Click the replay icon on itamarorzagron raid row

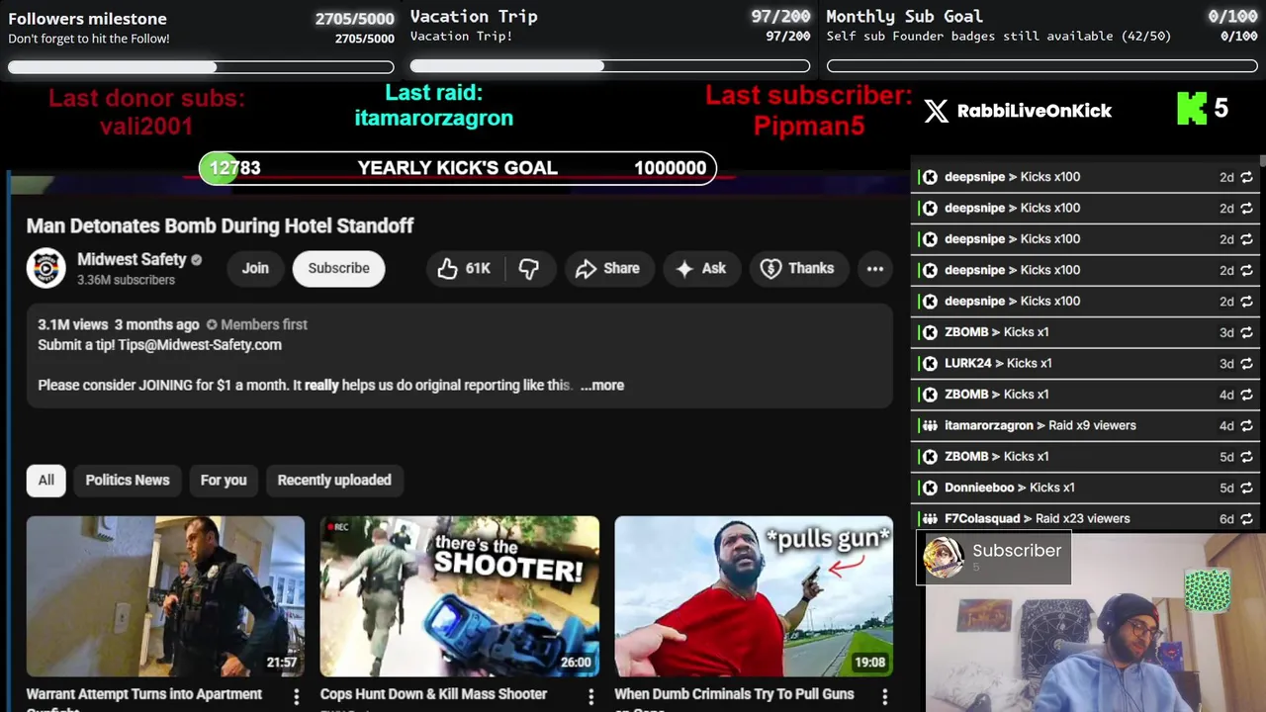click(x=1246, y=425)
